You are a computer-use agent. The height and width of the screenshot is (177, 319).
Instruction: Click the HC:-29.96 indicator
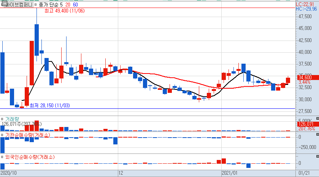tap(306, 9)
